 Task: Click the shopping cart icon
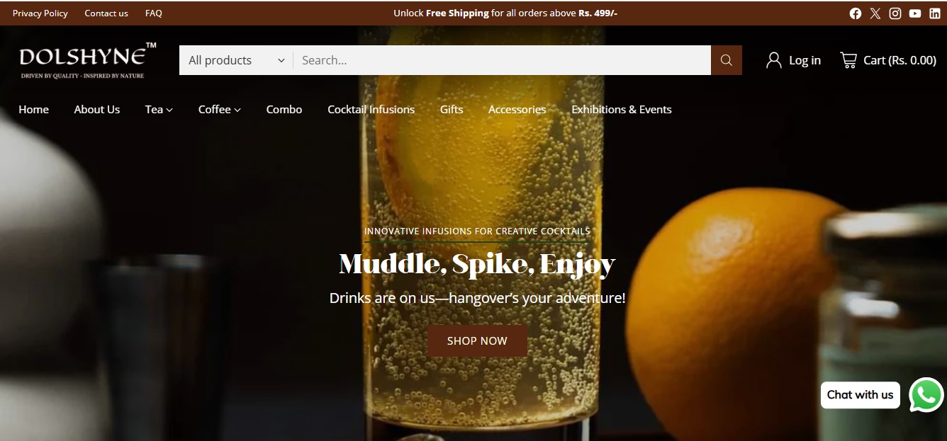[848, 60]
